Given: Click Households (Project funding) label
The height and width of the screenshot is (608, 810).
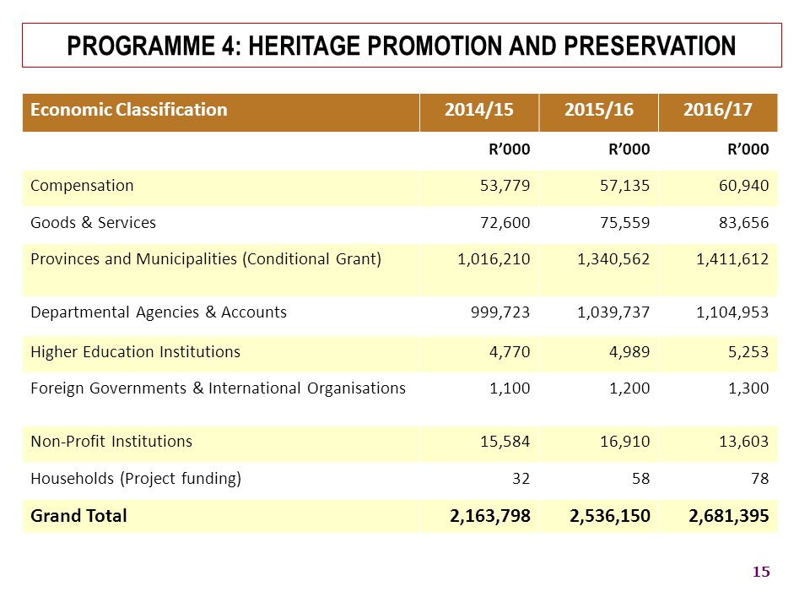Looking at the screenshot, I should tap(136, 479).
